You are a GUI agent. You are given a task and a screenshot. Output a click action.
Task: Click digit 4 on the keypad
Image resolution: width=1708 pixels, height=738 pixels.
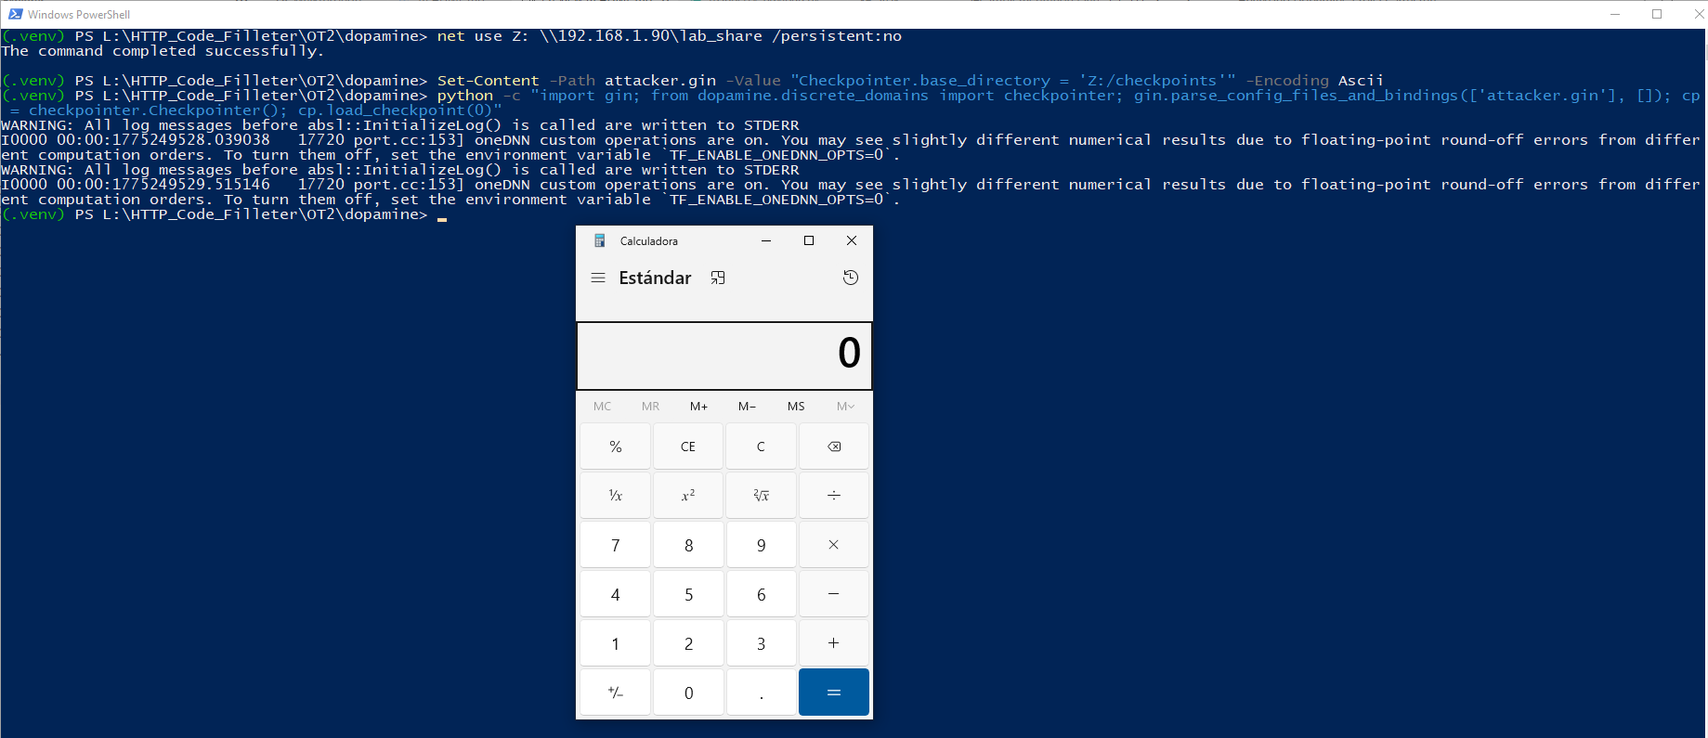616,594
